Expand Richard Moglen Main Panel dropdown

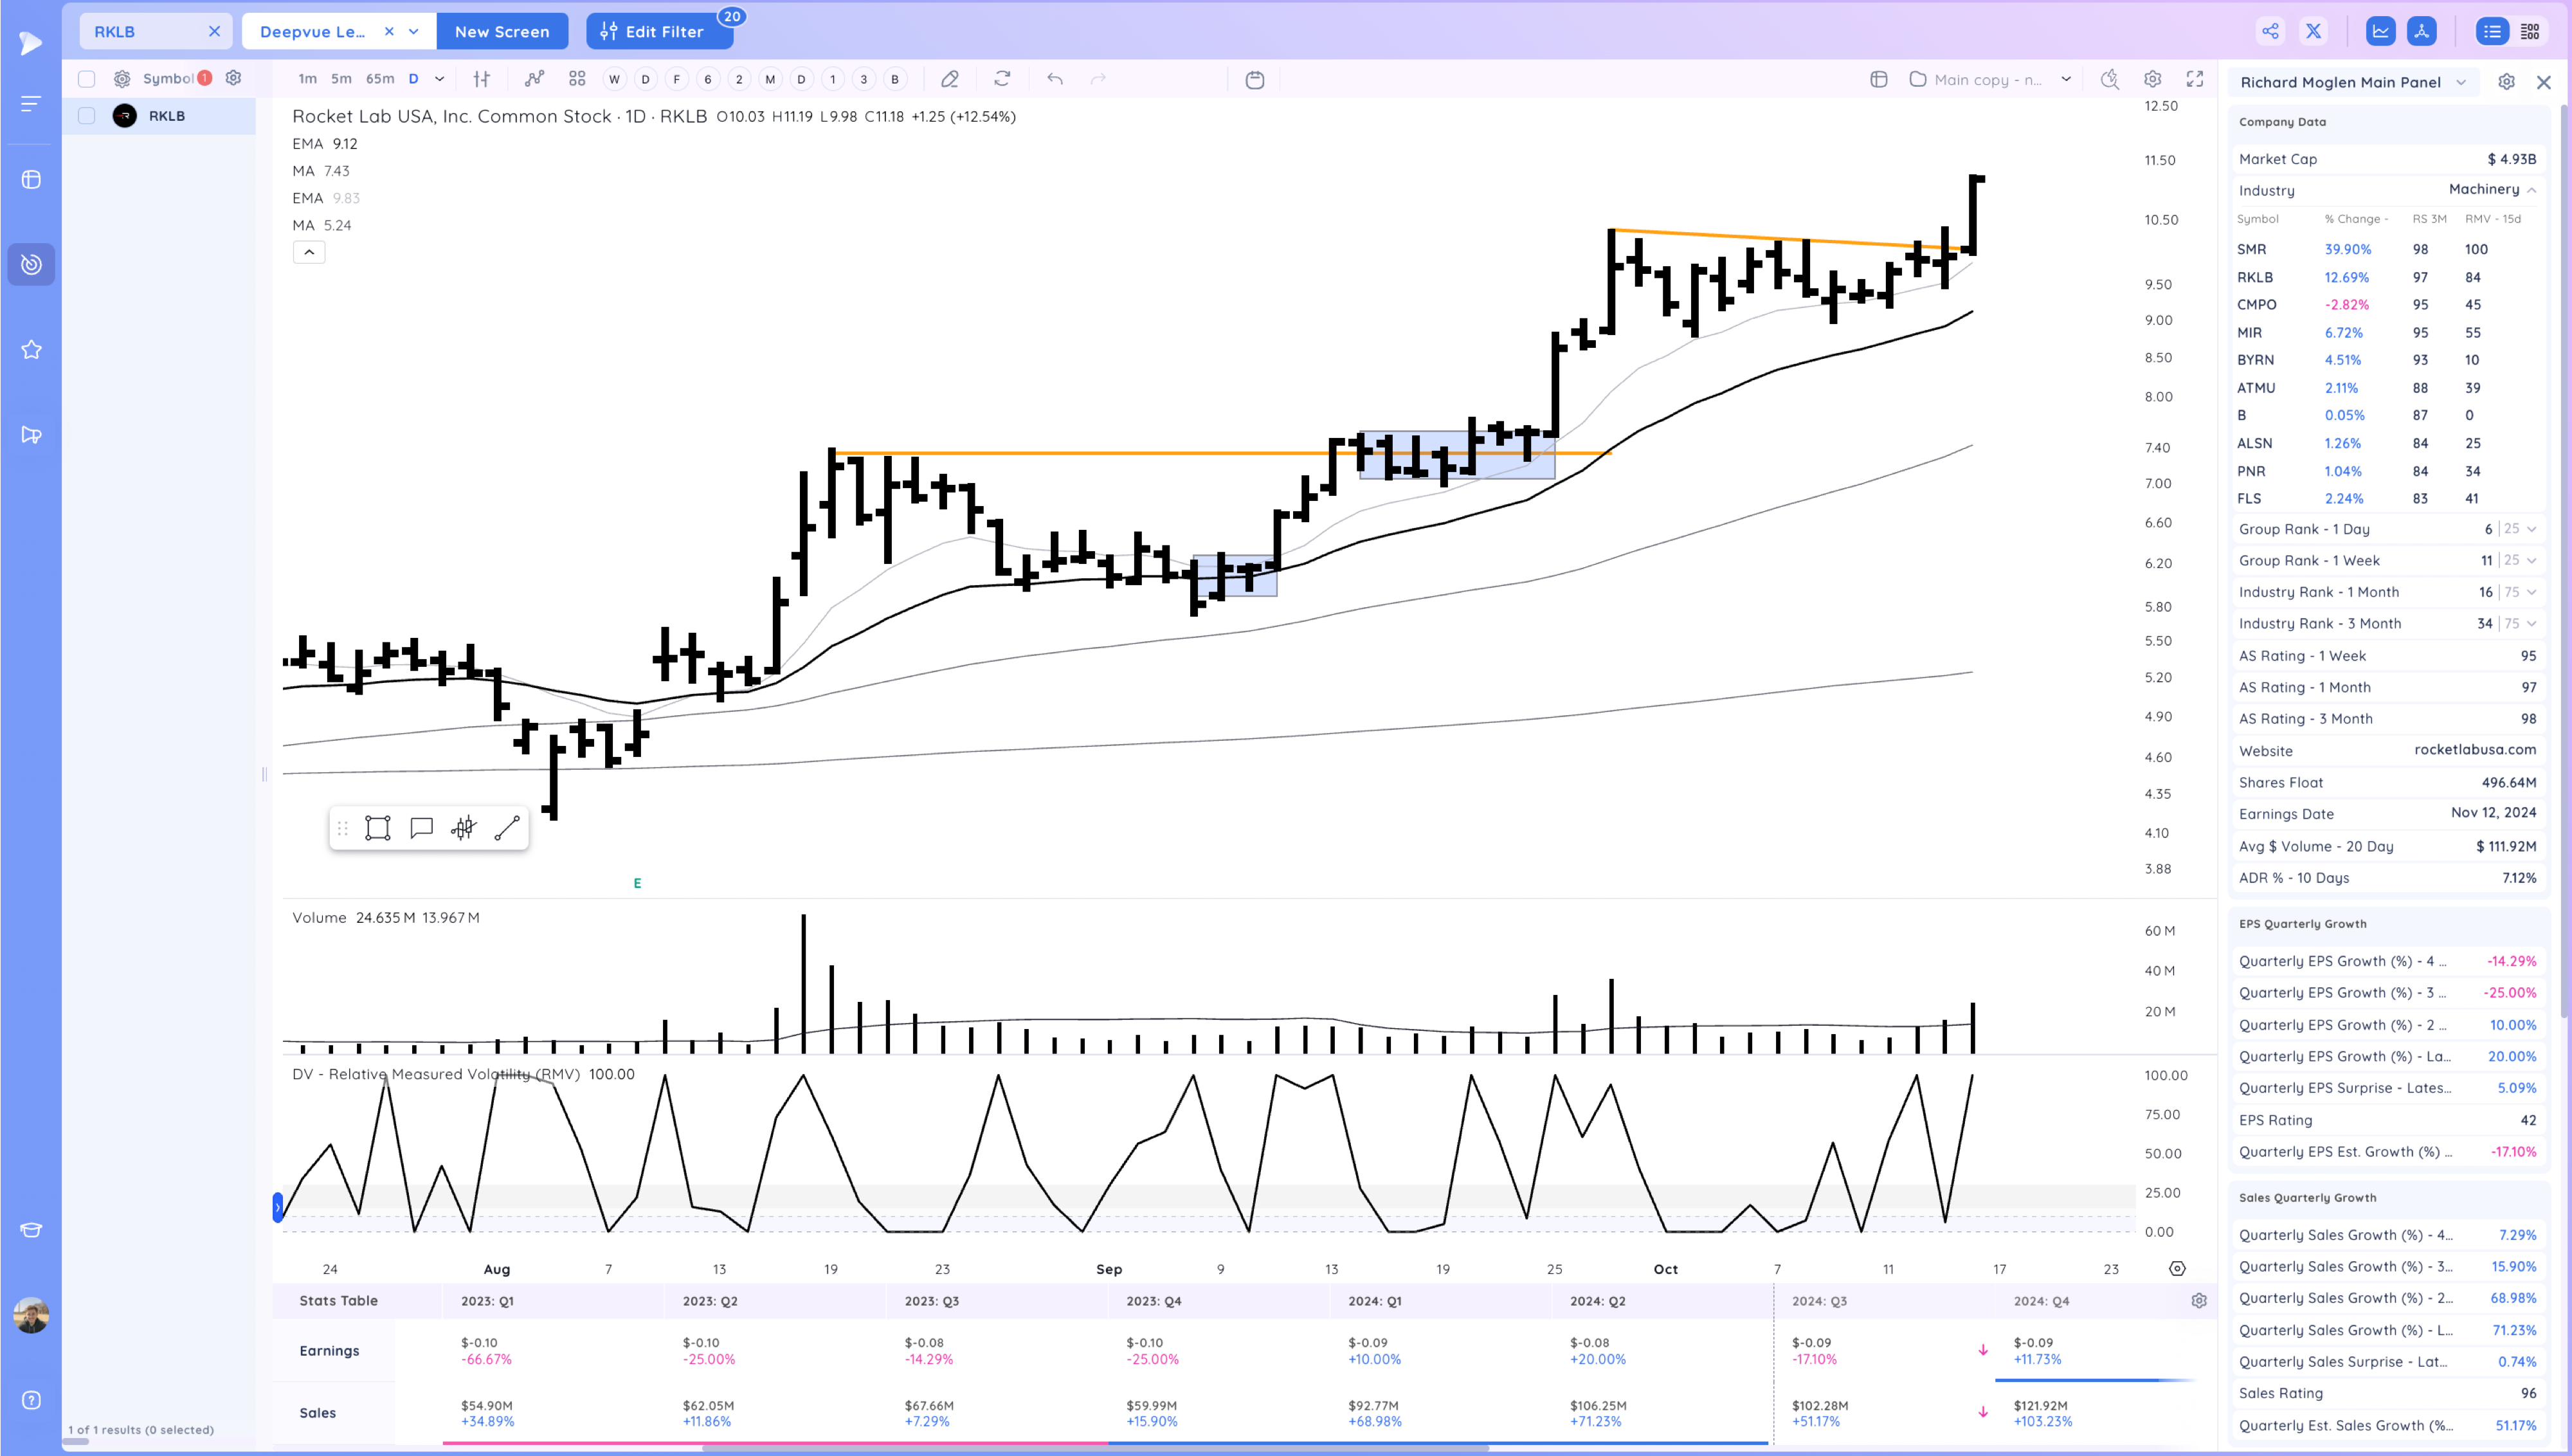click(x=2461, y=82)
